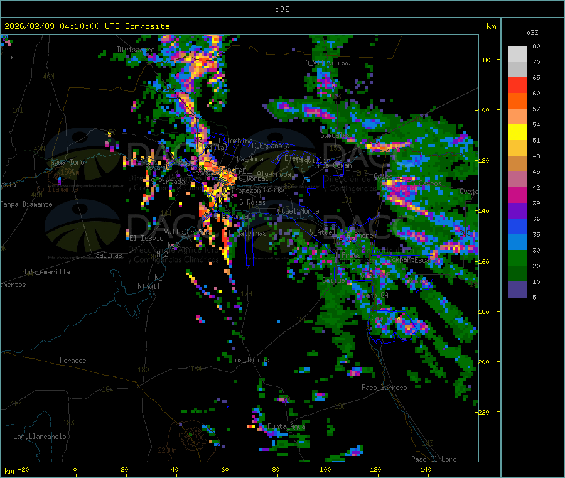Click the 'Pintada' map label
The width and height of the screenshot is (565, 478).
[x=171, y=182]
